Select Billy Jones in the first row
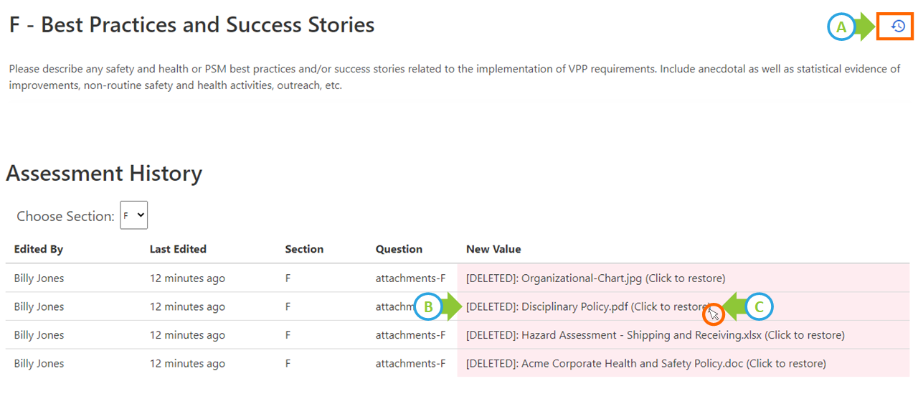Viewport: 918px width, 399px height. point(39,278)
